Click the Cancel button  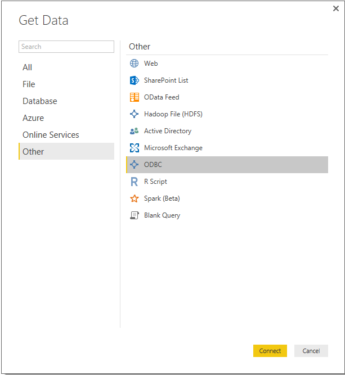pos(311,351)
